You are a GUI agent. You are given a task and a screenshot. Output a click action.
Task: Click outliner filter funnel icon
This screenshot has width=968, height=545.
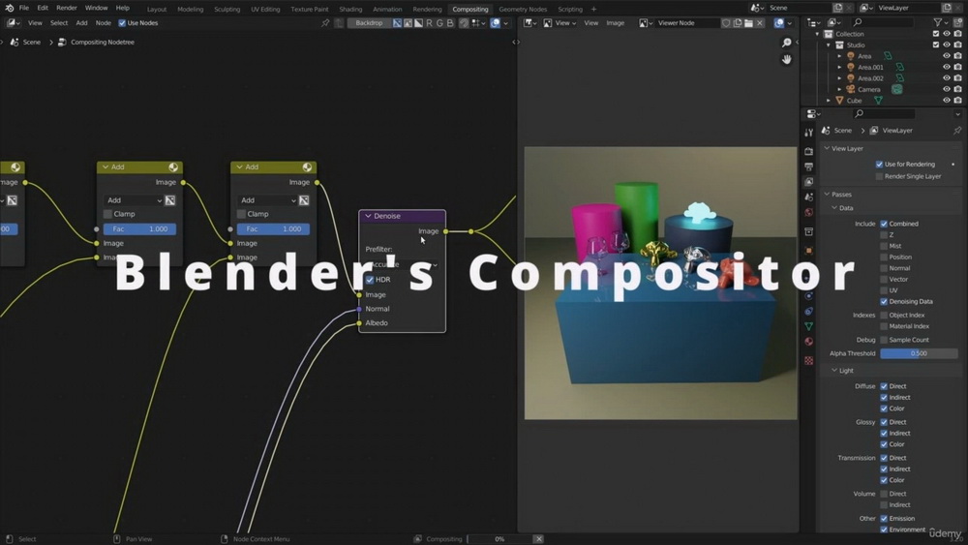pos(938,22)
